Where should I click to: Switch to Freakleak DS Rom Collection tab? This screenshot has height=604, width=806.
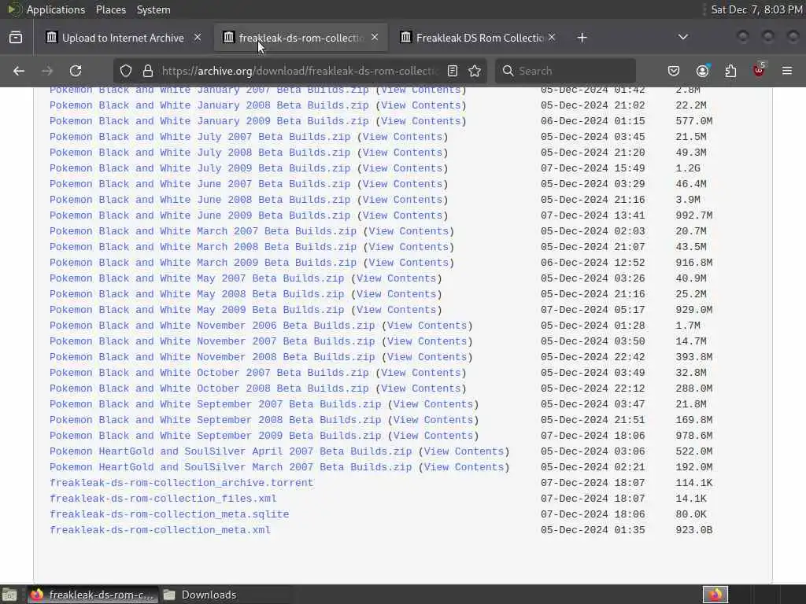[x=478, y=38]
